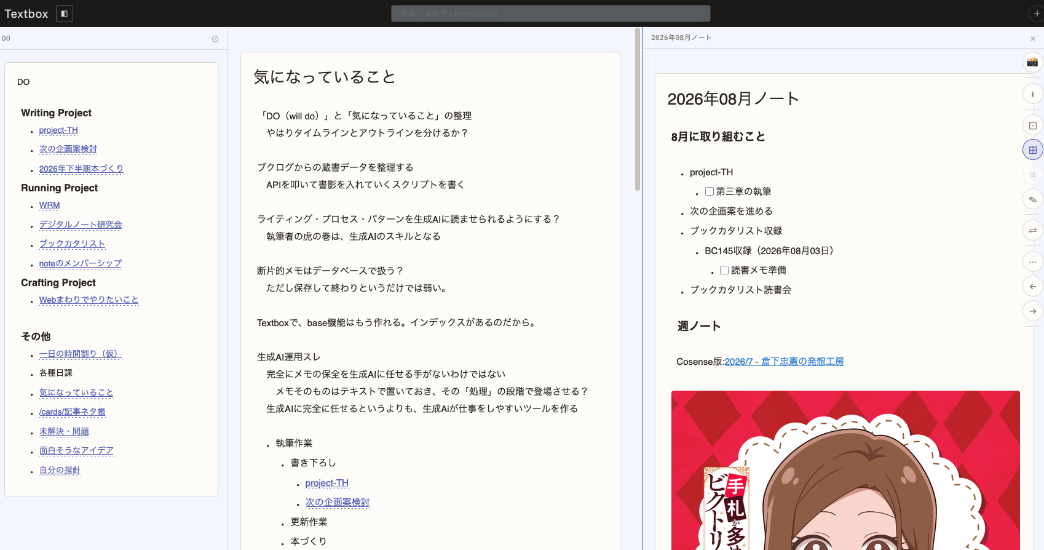Screen dimensions: 1044x550
Task: Open デジタルノート研究会 link
Action: pos(81,225)
